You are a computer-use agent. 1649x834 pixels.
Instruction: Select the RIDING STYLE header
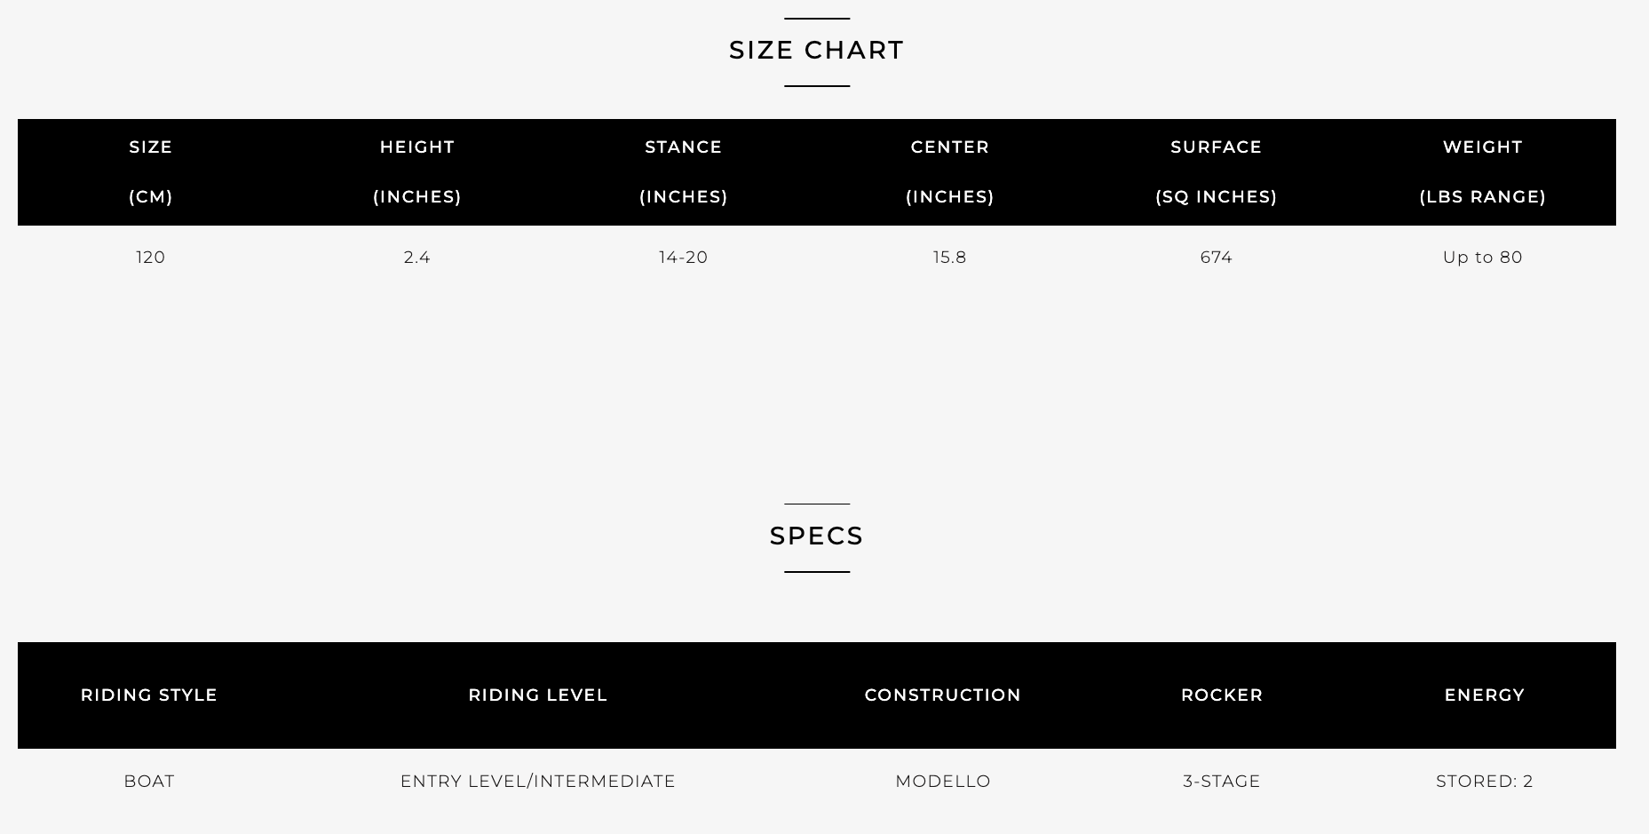[x=149, y=695]
